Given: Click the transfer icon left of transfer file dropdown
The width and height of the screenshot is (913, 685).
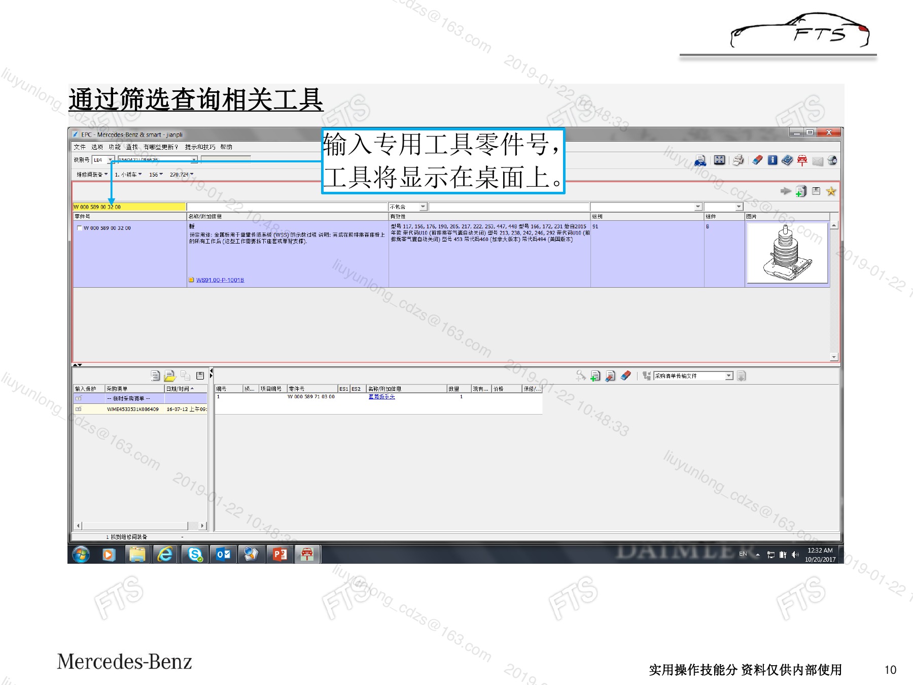Looking at the screenshot, I should click(x=647, y=375).
